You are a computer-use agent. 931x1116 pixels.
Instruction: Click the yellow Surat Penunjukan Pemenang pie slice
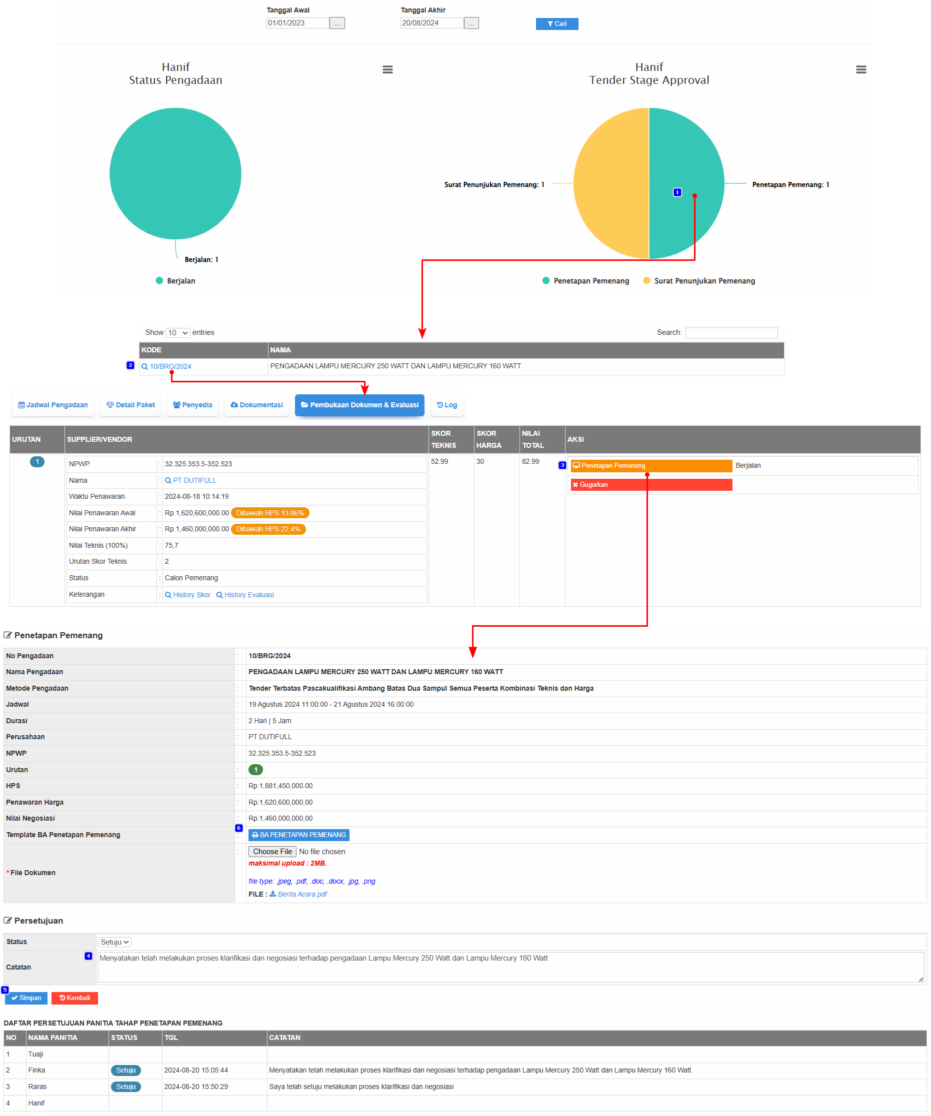click(x=611, y=183)
